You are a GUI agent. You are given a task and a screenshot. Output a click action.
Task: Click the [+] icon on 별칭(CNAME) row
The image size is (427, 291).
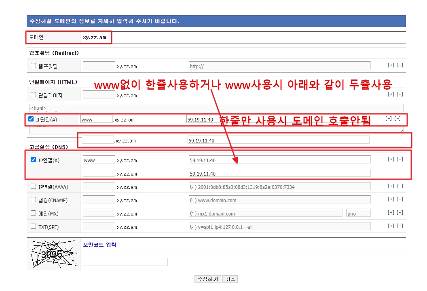[x=390, y=199]
